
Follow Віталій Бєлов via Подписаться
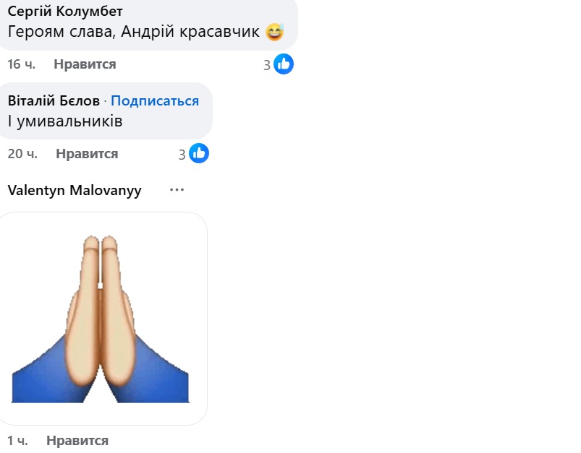pyautogui.click(x=155, y=100)
